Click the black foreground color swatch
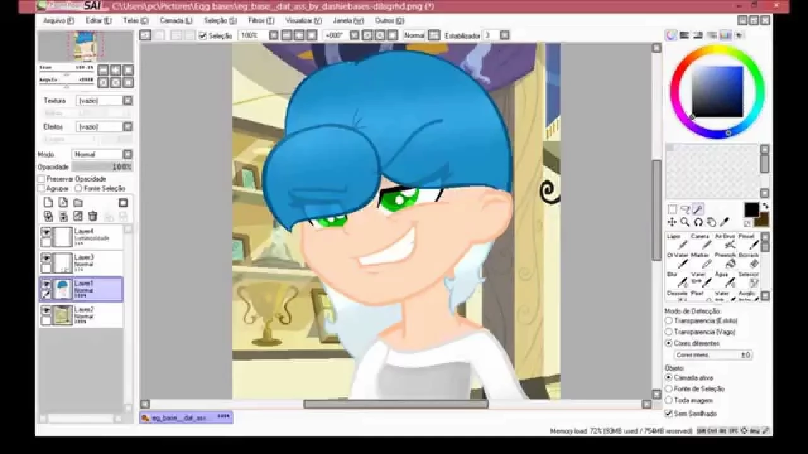 tap(751, 210)
